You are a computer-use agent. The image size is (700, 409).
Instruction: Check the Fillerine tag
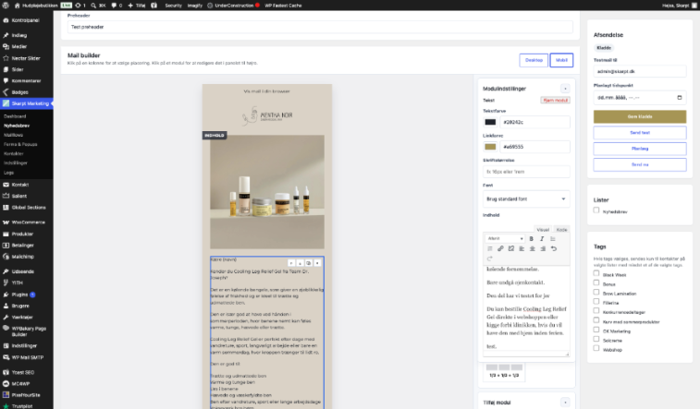596,301
